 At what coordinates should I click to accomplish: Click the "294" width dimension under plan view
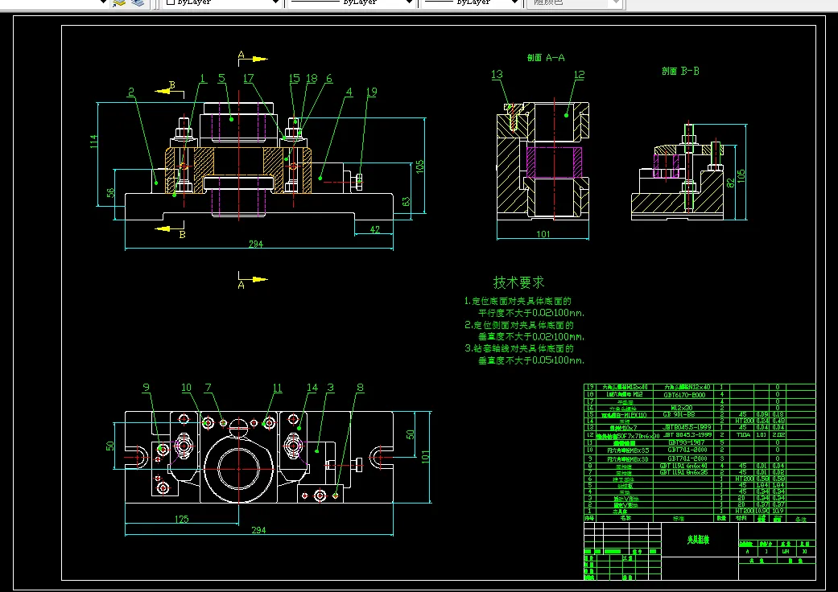pos(258,530)
